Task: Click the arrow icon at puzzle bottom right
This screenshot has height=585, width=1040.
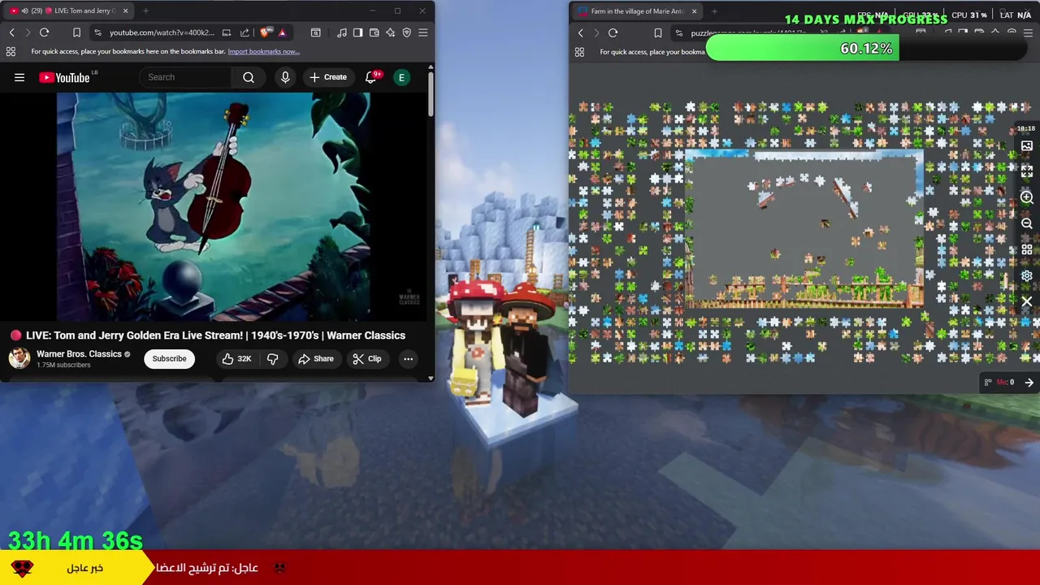Action: pos(1029,383)
